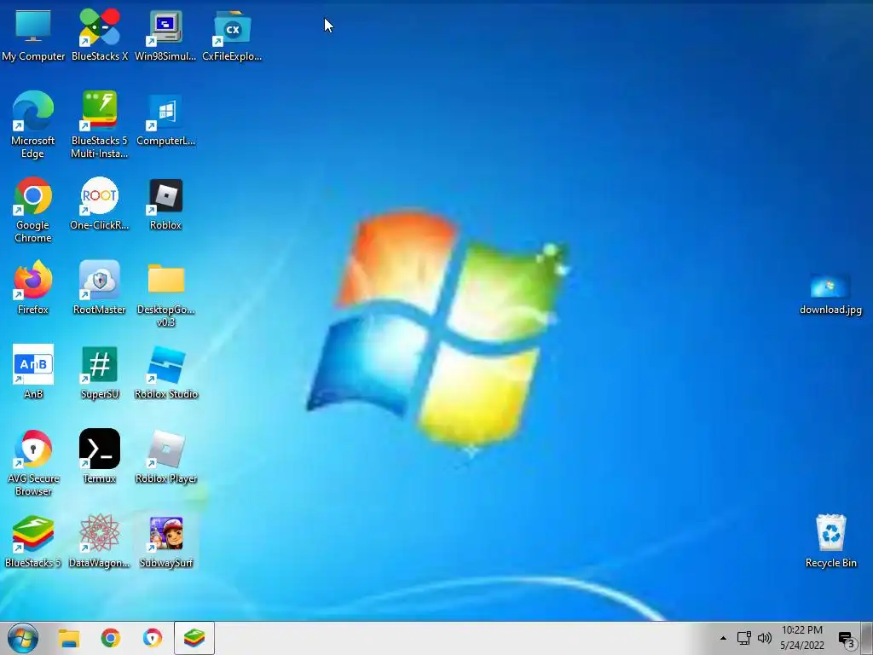Select the RootMaster shortcut icon

[100, 288]
